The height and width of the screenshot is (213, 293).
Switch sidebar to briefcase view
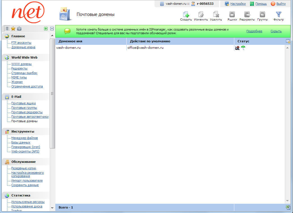tap(19, 29)
